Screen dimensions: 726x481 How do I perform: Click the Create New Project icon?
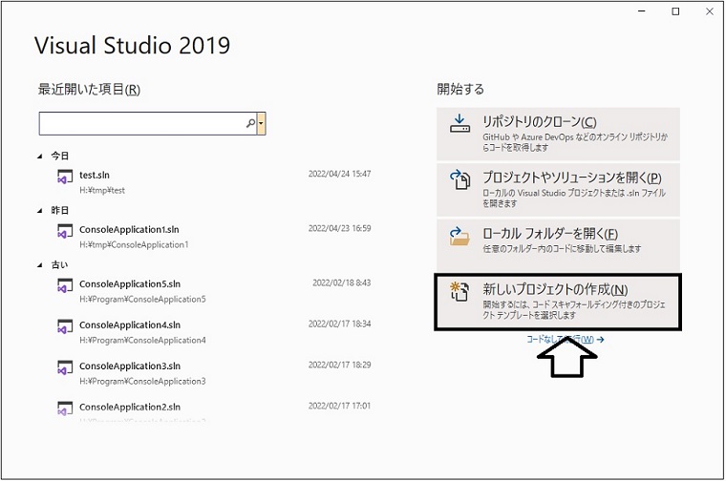(x=460, y=293)
